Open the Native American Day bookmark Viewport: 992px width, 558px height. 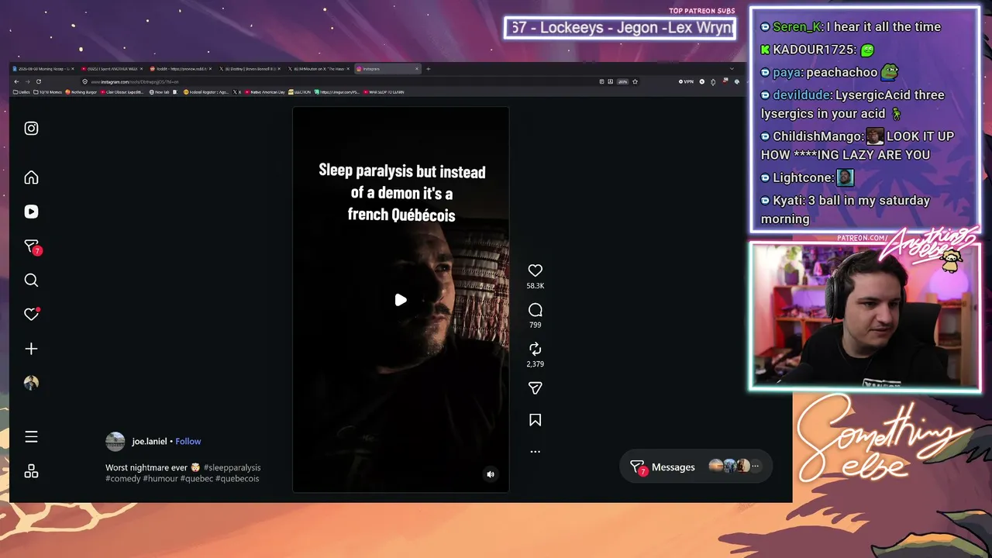click(x=265, y=92)
